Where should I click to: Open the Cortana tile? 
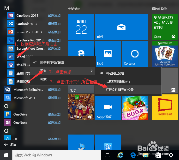135,54
